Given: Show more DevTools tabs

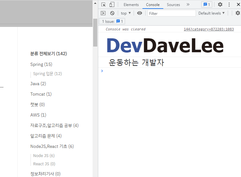Looking at the screenshot, I should 188,5.
